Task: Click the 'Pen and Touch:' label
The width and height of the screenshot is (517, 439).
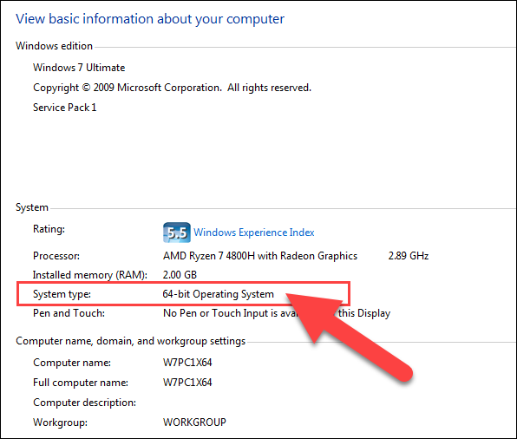Action: click(x=69, y=313)
